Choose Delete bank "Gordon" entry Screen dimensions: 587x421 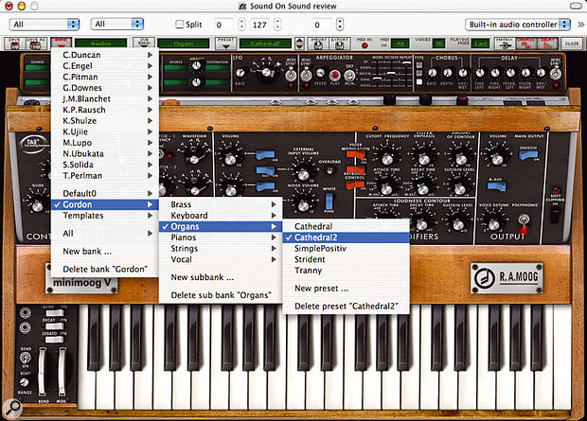105,269
